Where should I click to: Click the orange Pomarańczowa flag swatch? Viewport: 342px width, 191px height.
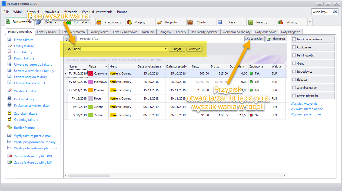tap(91, 90)
